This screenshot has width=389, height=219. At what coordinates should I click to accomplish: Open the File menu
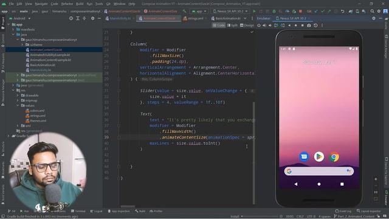pyautogui.click(x=11, y=4)
